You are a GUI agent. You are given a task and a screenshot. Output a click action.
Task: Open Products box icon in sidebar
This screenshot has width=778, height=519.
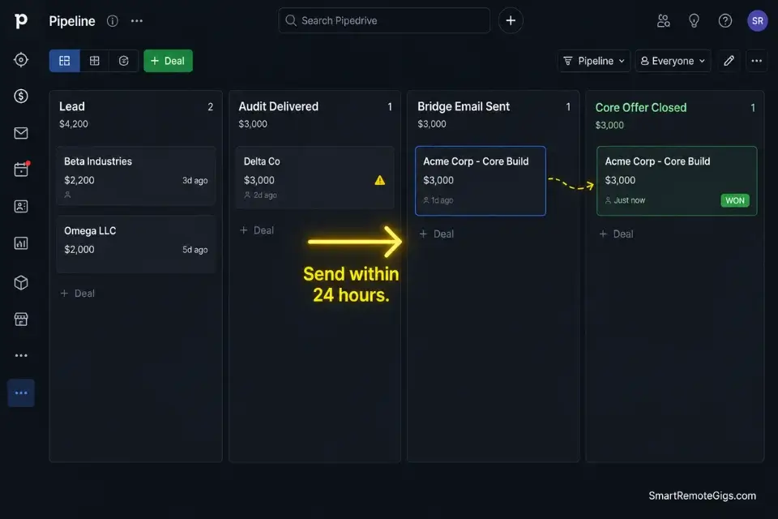click(x=21, y=282)
